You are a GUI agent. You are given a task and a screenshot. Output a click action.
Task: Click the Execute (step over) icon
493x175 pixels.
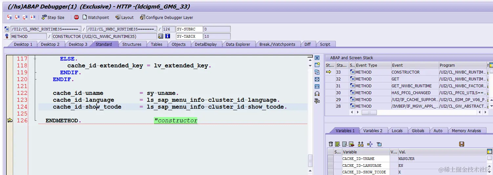tap(17, 17)
